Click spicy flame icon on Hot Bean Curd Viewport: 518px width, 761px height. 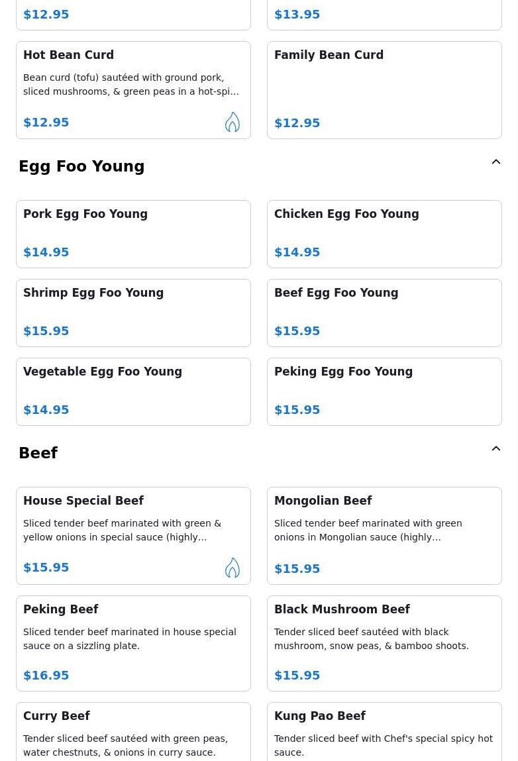232,122
